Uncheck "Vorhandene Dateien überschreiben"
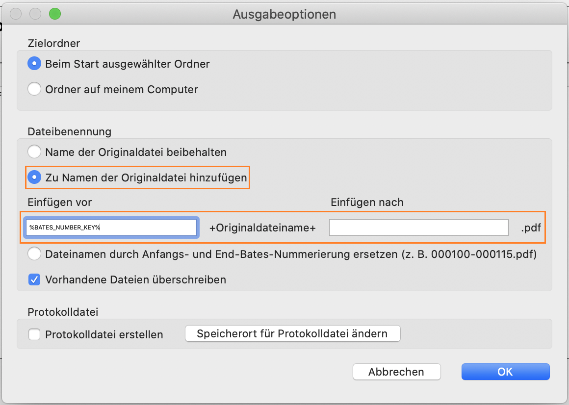 point(34,280)
